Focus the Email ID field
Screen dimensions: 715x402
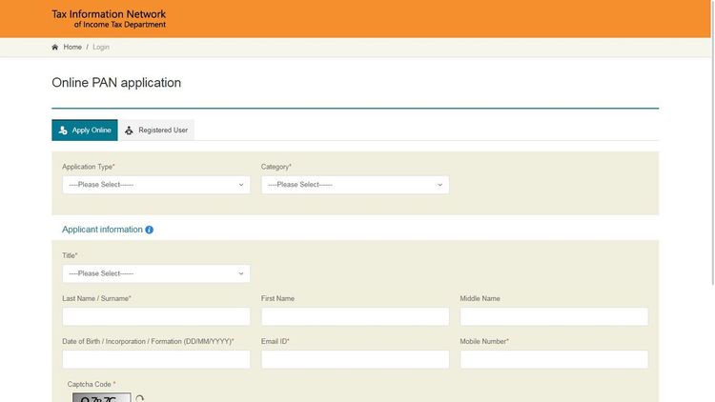click(355, 359)
